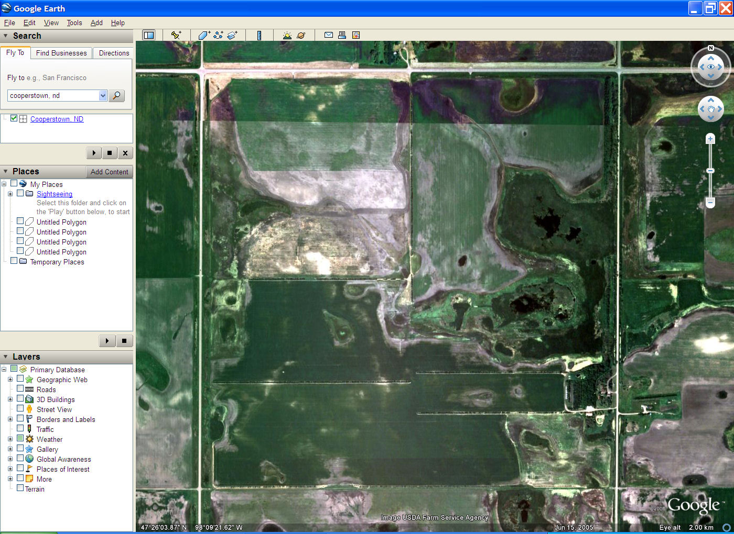
Task: Expand the Weather layer
Action: tap(10, 439)
